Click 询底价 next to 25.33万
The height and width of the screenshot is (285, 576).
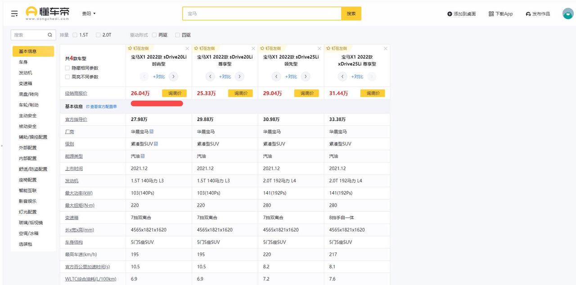(x=240, y=93)
